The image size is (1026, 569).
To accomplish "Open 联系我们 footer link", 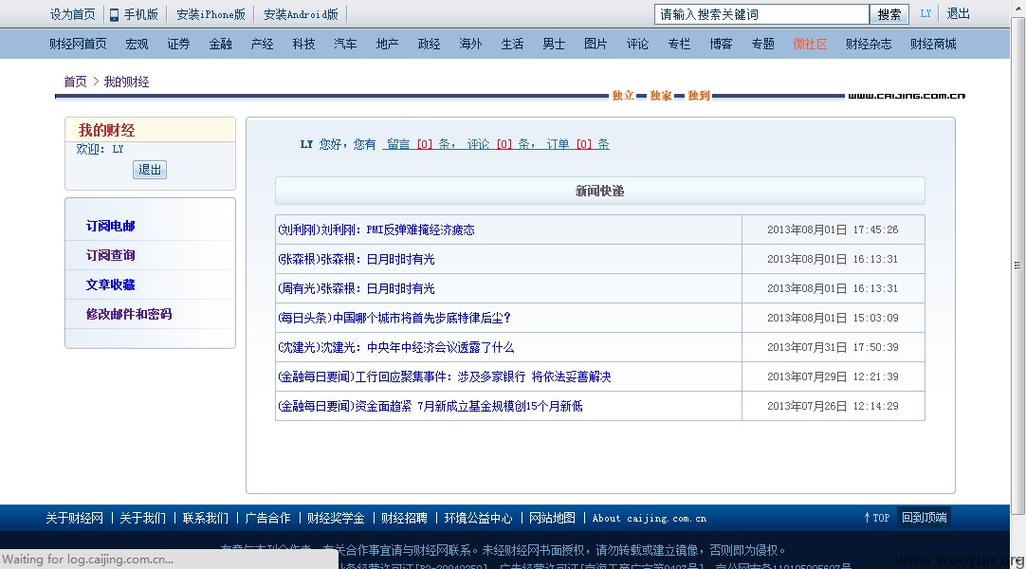I will click(x=206, y=518).
